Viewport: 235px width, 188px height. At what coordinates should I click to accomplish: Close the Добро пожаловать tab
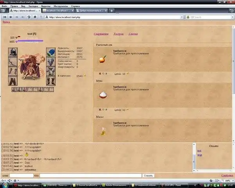pyautogui.click(x=106, y=11)
